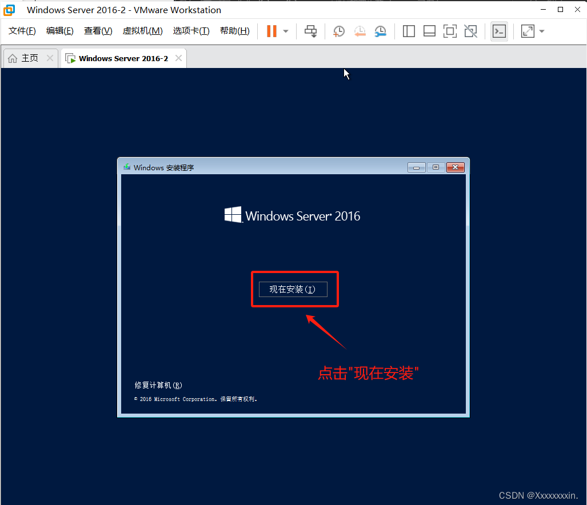Open the 查看(V) menu
Screen dimensions: 587x505
98,31
